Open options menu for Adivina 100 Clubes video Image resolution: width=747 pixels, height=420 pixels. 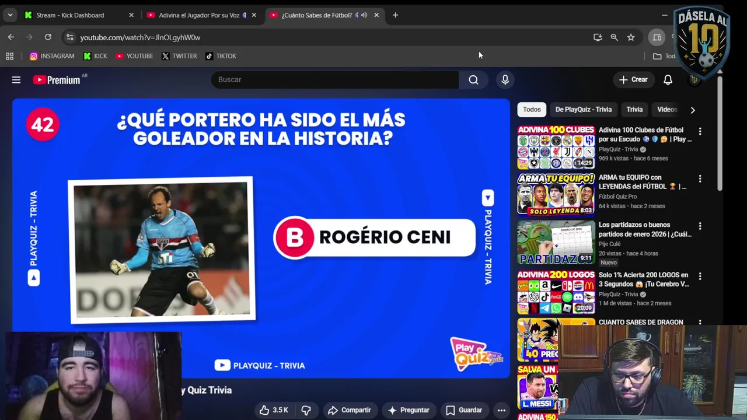(700, 131)
